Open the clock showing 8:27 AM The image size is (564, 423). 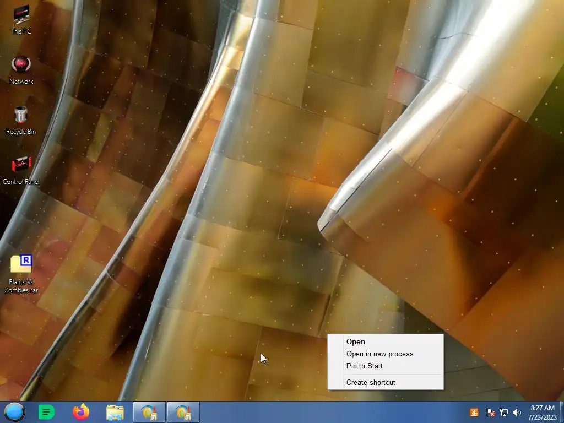coord(543,413)
